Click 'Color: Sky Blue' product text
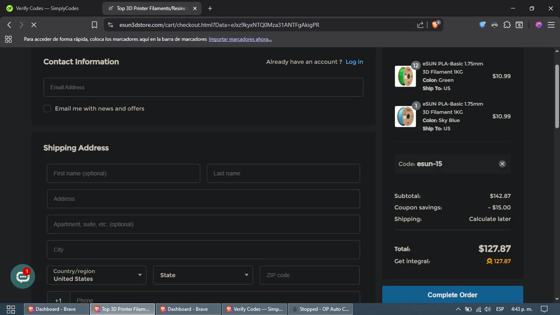The height and width of the screenshot is (315, 560). (x=441, y=120)
